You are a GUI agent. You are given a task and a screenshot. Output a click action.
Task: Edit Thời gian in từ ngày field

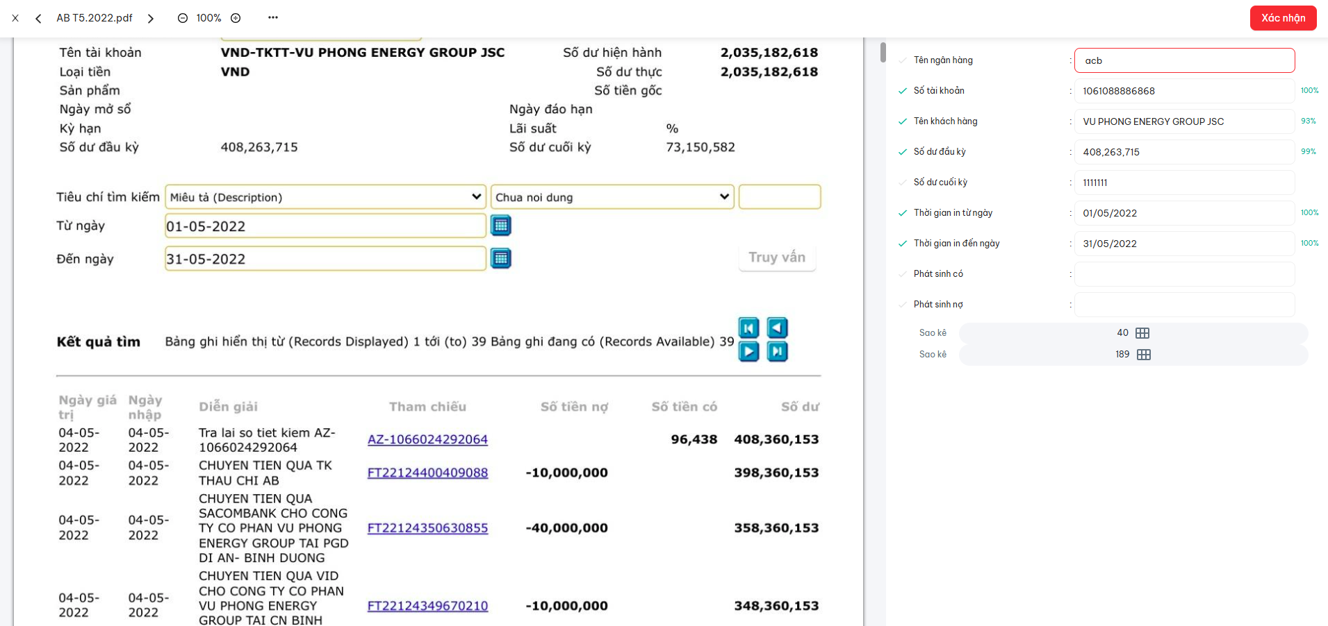[1184, 213]
